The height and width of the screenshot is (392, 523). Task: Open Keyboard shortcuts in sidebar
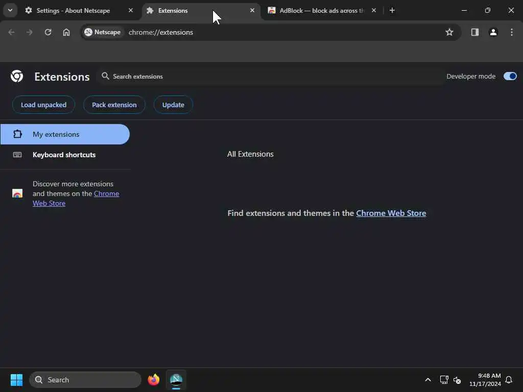click(65, 155)
